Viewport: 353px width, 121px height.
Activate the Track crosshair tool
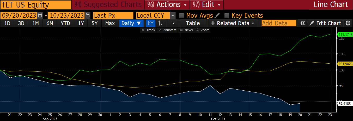(148, 30)
